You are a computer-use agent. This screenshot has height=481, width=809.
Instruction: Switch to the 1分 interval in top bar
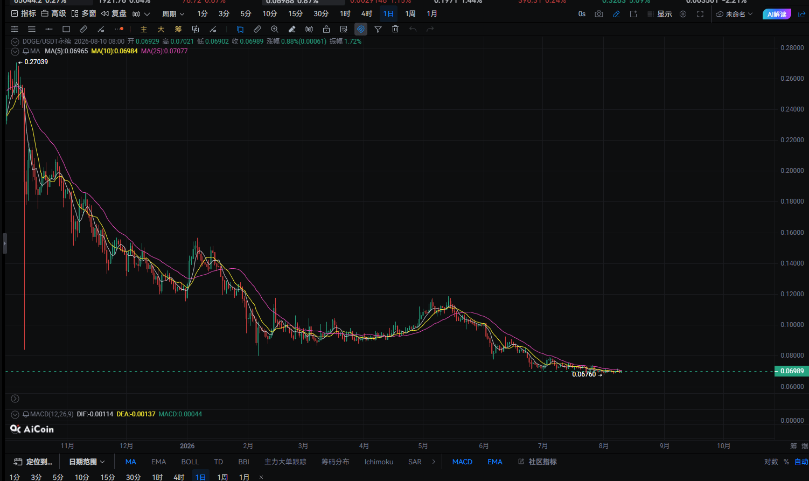click(x=203, y=14)
